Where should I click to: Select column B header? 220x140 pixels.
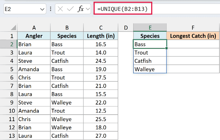pos(67,28)
